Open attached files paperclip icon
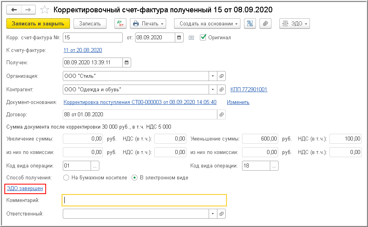Image resolution: width=368 pixels, height=227 pixels. coord(265,24)
